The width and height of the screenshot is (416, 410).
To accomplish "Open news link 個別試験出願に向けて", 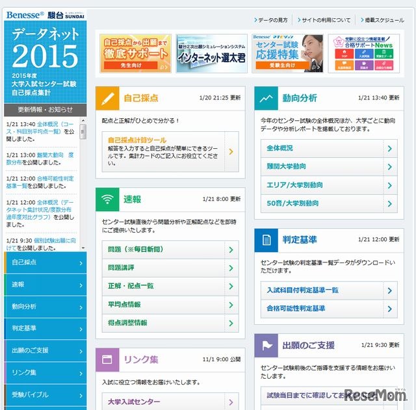I will 41,244.
